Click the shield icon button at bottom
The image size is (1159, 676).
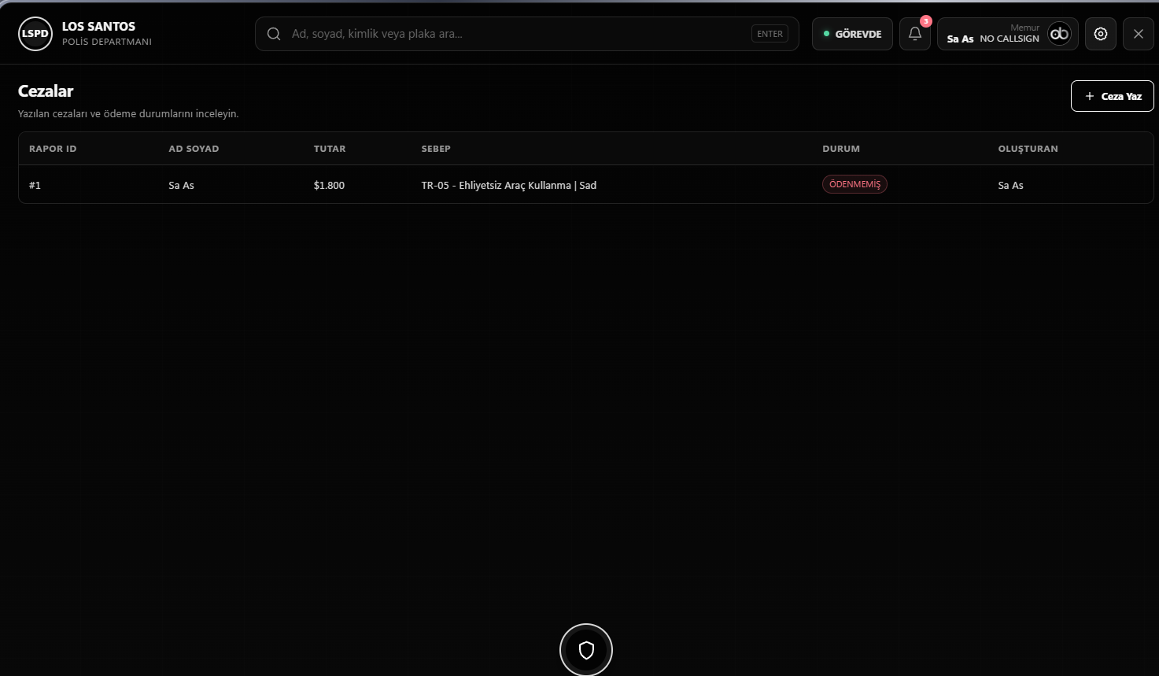click(x=586, y=650)
